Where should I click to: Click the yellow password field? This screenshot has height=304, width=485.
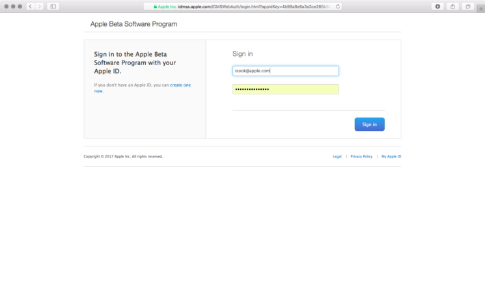286,89
